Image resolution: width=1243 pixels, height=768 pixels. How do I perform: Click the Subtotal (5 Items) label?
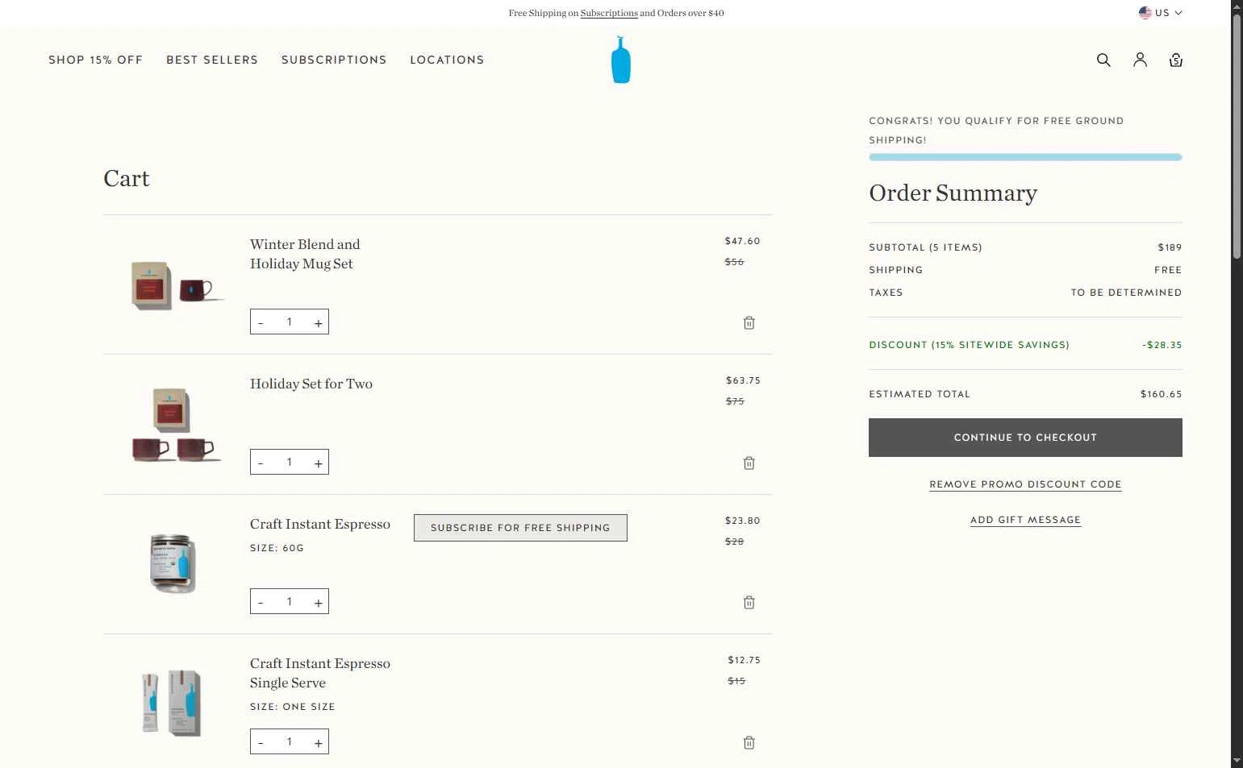click(925, 247)
